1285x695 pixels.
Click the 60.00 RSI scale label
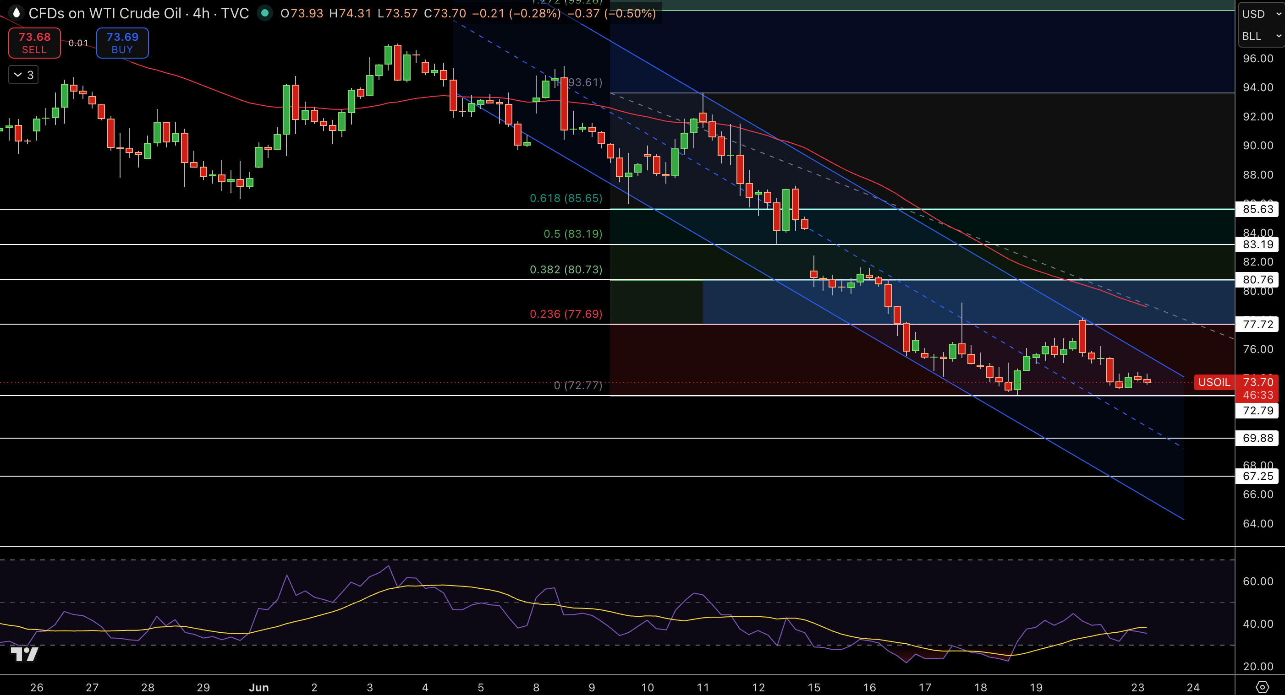(x=1258, y=581)
